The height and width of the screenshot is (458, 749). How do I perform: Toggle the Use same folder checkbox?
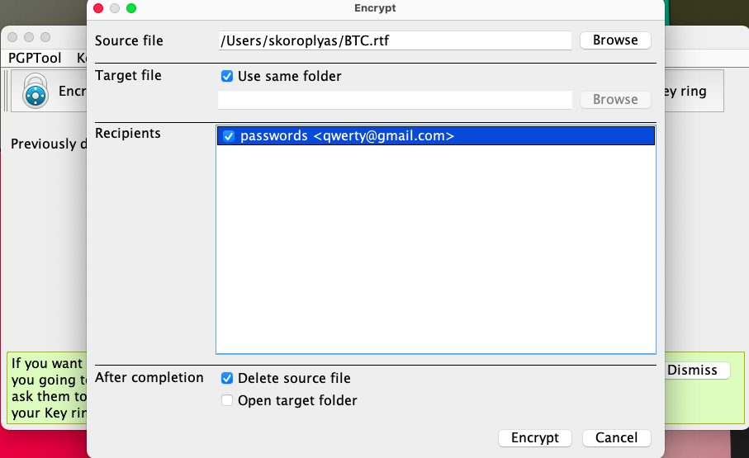(227, 76)
